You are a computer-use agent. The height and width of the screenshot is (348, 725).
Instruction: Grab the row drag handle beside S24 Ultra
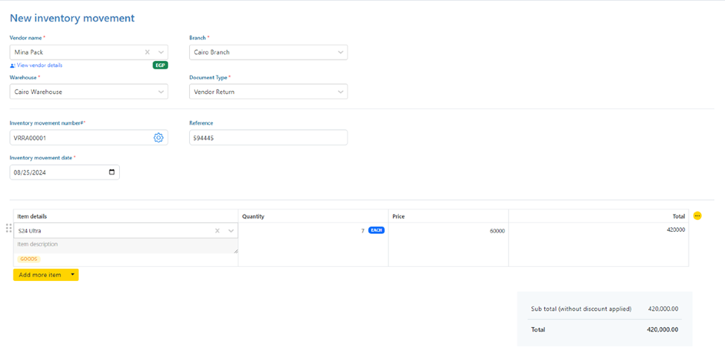coord(8,229)
